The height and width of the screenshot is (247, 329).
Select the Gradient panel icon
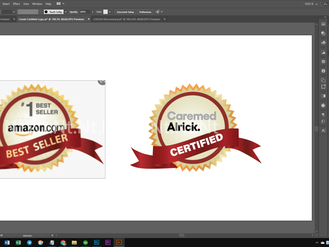click(323, 96)
